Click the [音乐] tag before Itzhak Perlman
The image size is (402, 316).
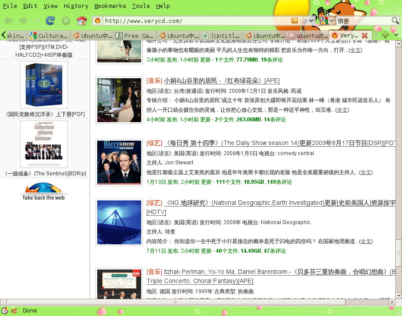tap(154, 272)
